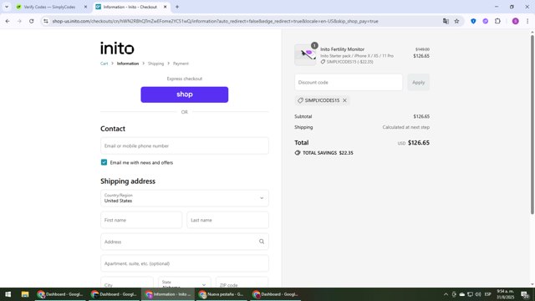Click the Shipping breadcrumb step

click(x=156, y=64)
